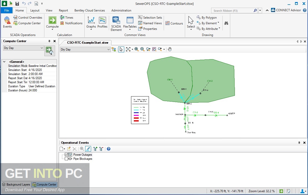Open the quick access toolbar customize arrow

coord(42,4)
